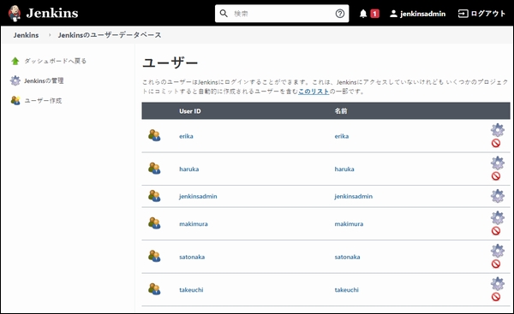This screenshot has height=314, width=514.
Task: Click the user avatar icon for makimura
Action: (154, 223)
